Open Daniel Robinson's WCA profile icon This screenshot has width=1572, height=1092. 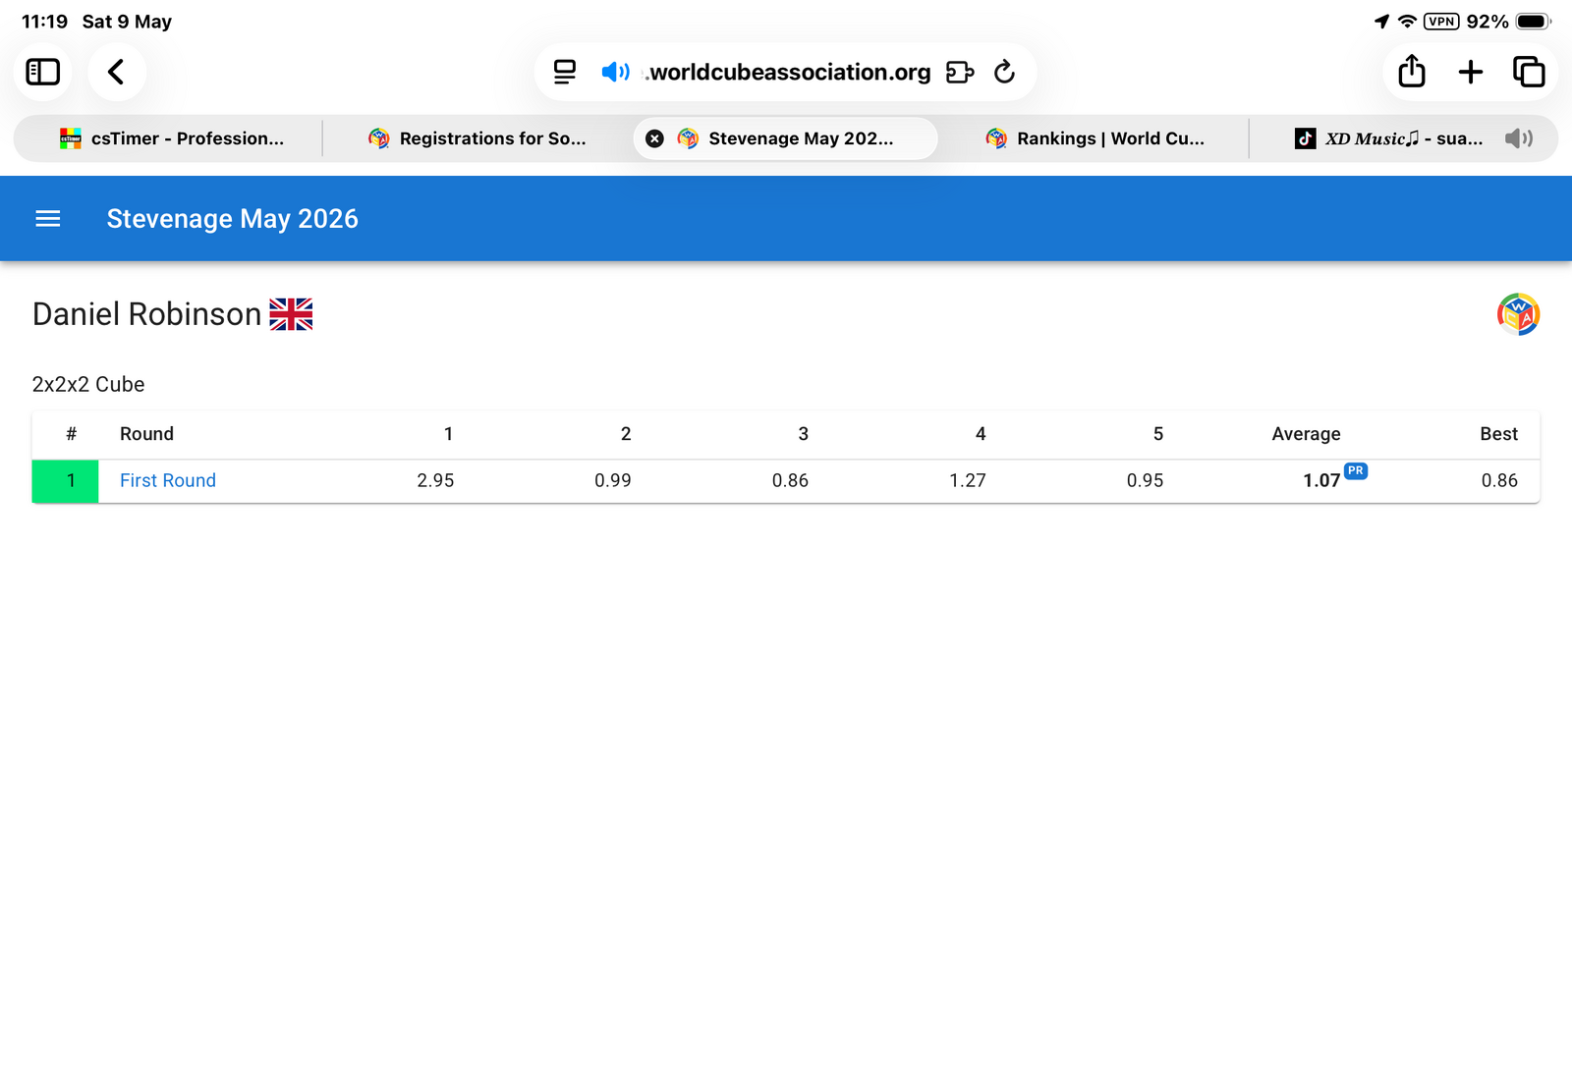1518,314
